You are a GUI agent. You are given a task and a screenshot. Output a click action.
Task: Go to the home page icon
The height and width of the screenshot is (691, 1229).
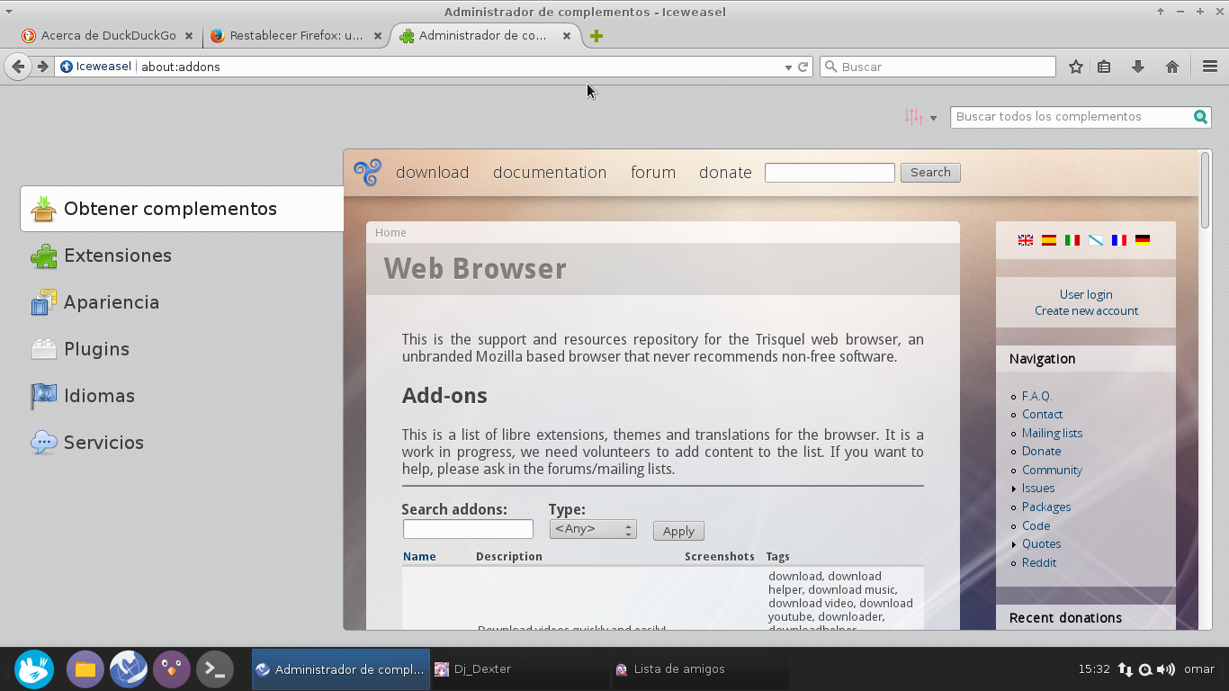(x=1172, y=67)
